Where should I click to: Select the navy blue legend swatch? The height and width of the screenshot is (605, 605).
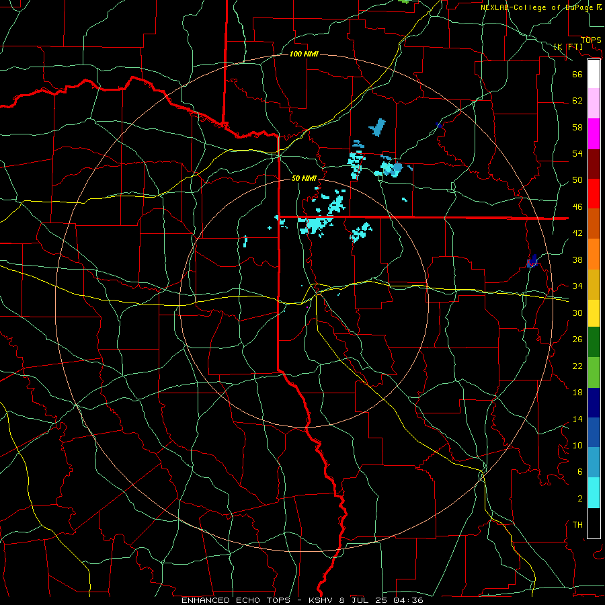594,403
